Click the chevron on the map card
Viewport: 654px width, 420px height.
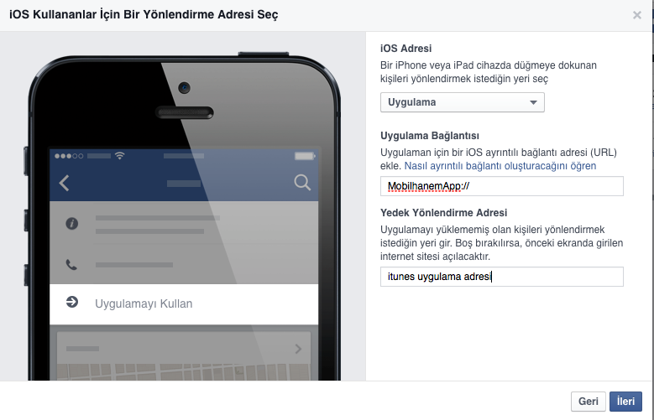tap(298, 349)
